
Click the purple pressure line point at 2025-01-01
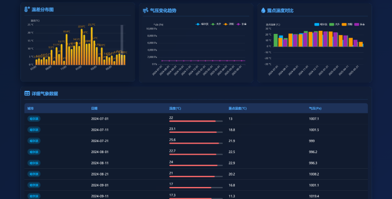coord(198,61)
